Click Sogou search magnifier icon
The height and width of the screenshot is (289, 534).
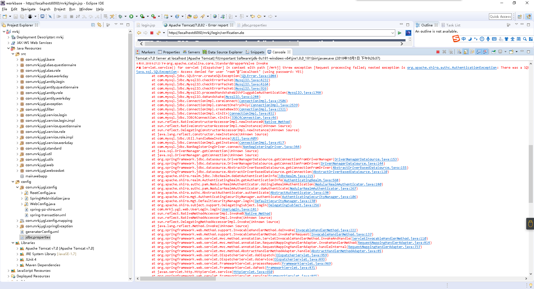tap(525, 39)
